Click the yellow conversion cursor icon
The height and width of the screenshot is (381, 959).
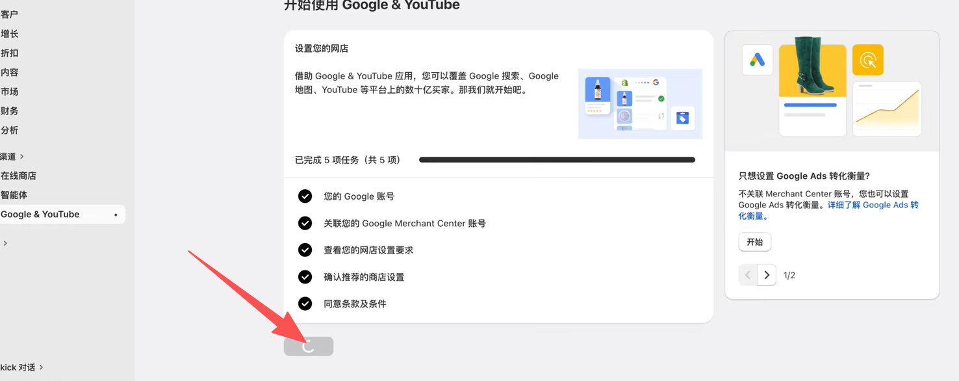click(868, 60)
